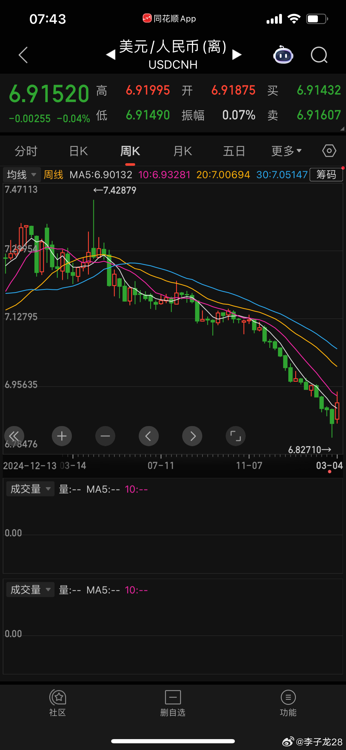This screenshot has height=750, width=346.
Task: Open chart settings hexagon icon
Action: click(x=329, y=151)
